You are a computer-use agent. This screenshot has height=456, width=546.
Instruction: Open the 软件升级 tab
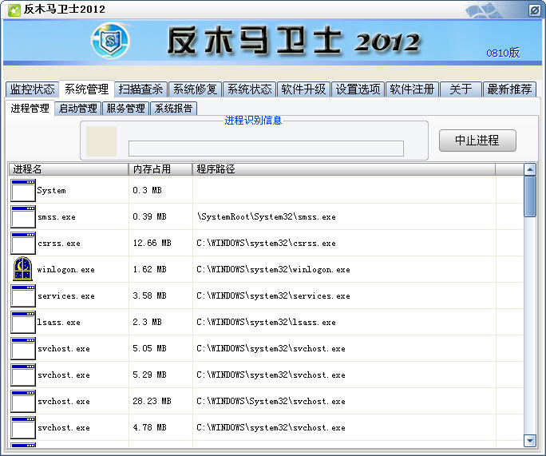pyautogui.click(x=303, y=89)
